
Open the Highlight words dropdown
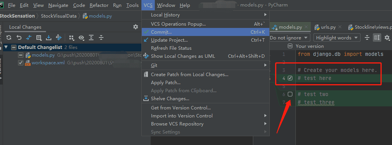point(337,38)
